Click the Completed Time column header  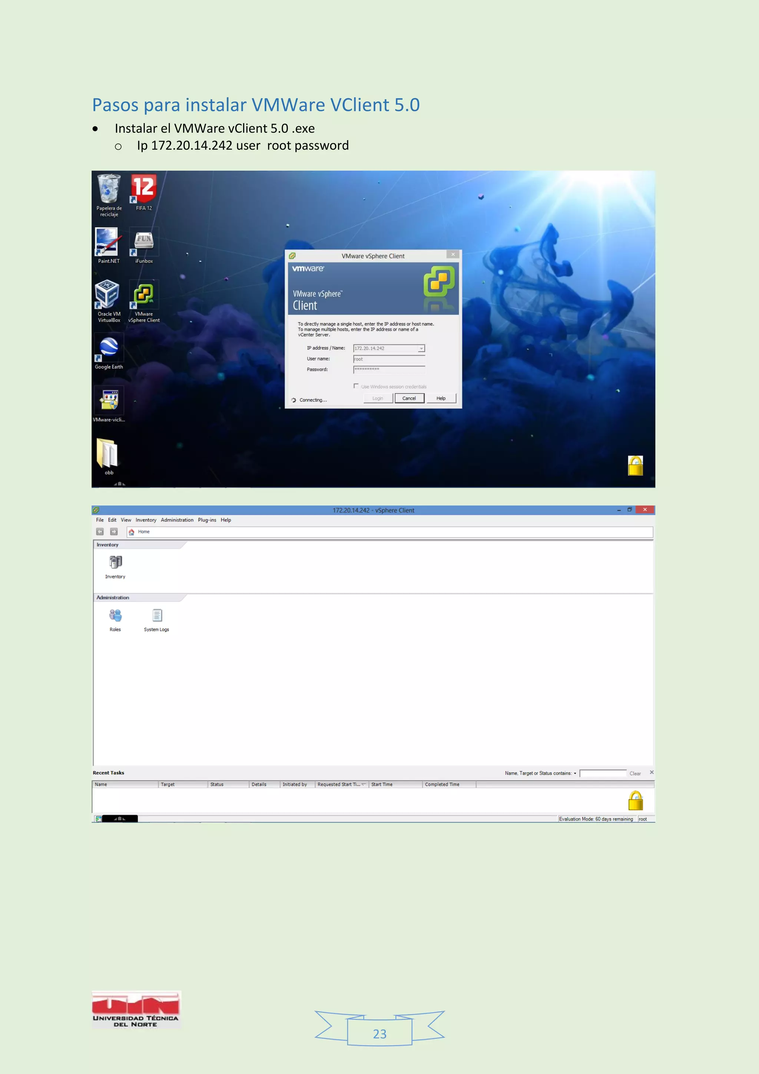pos(449,784)
